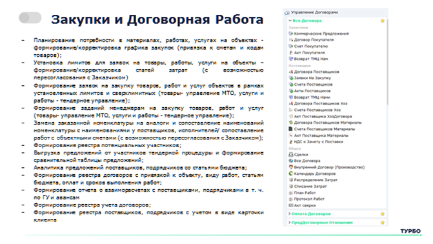Collapse the Все Договора section

click(x=290, y=21)
